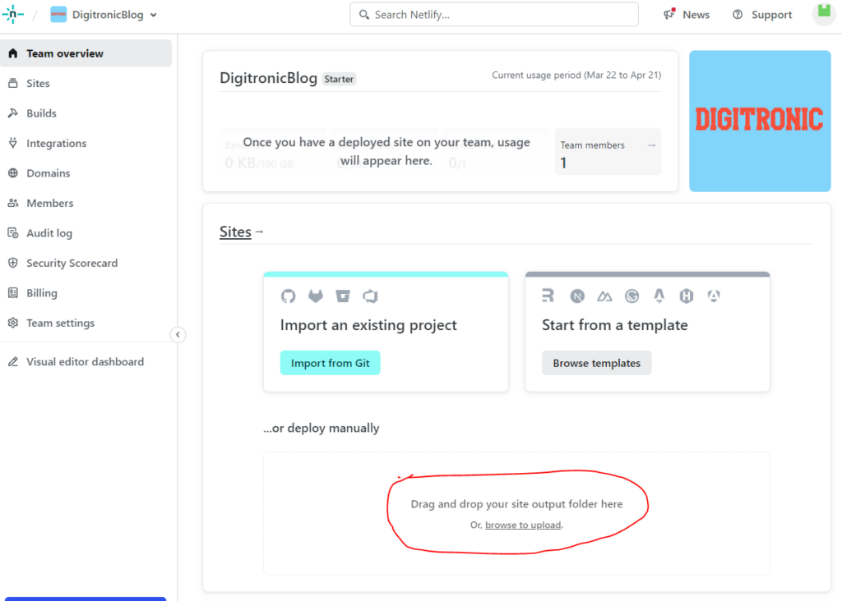Viewport: 842px width, 601px height.
Task: Open the user avatar menu
Action: point(824,13)
